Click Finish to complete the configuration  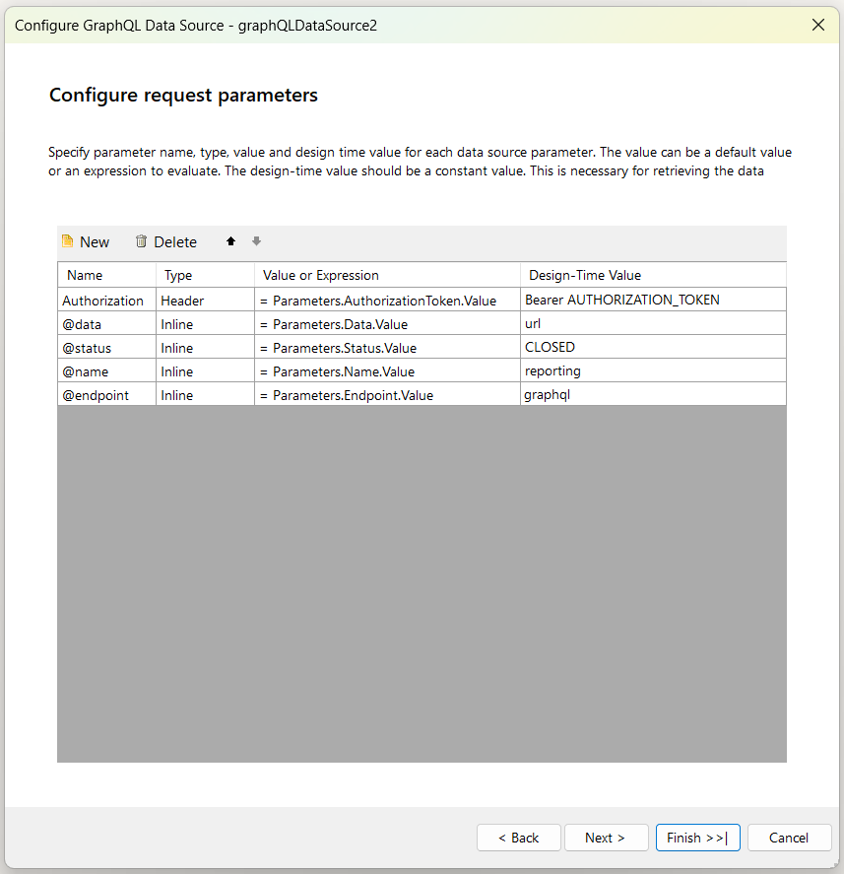tap(697, 837)
